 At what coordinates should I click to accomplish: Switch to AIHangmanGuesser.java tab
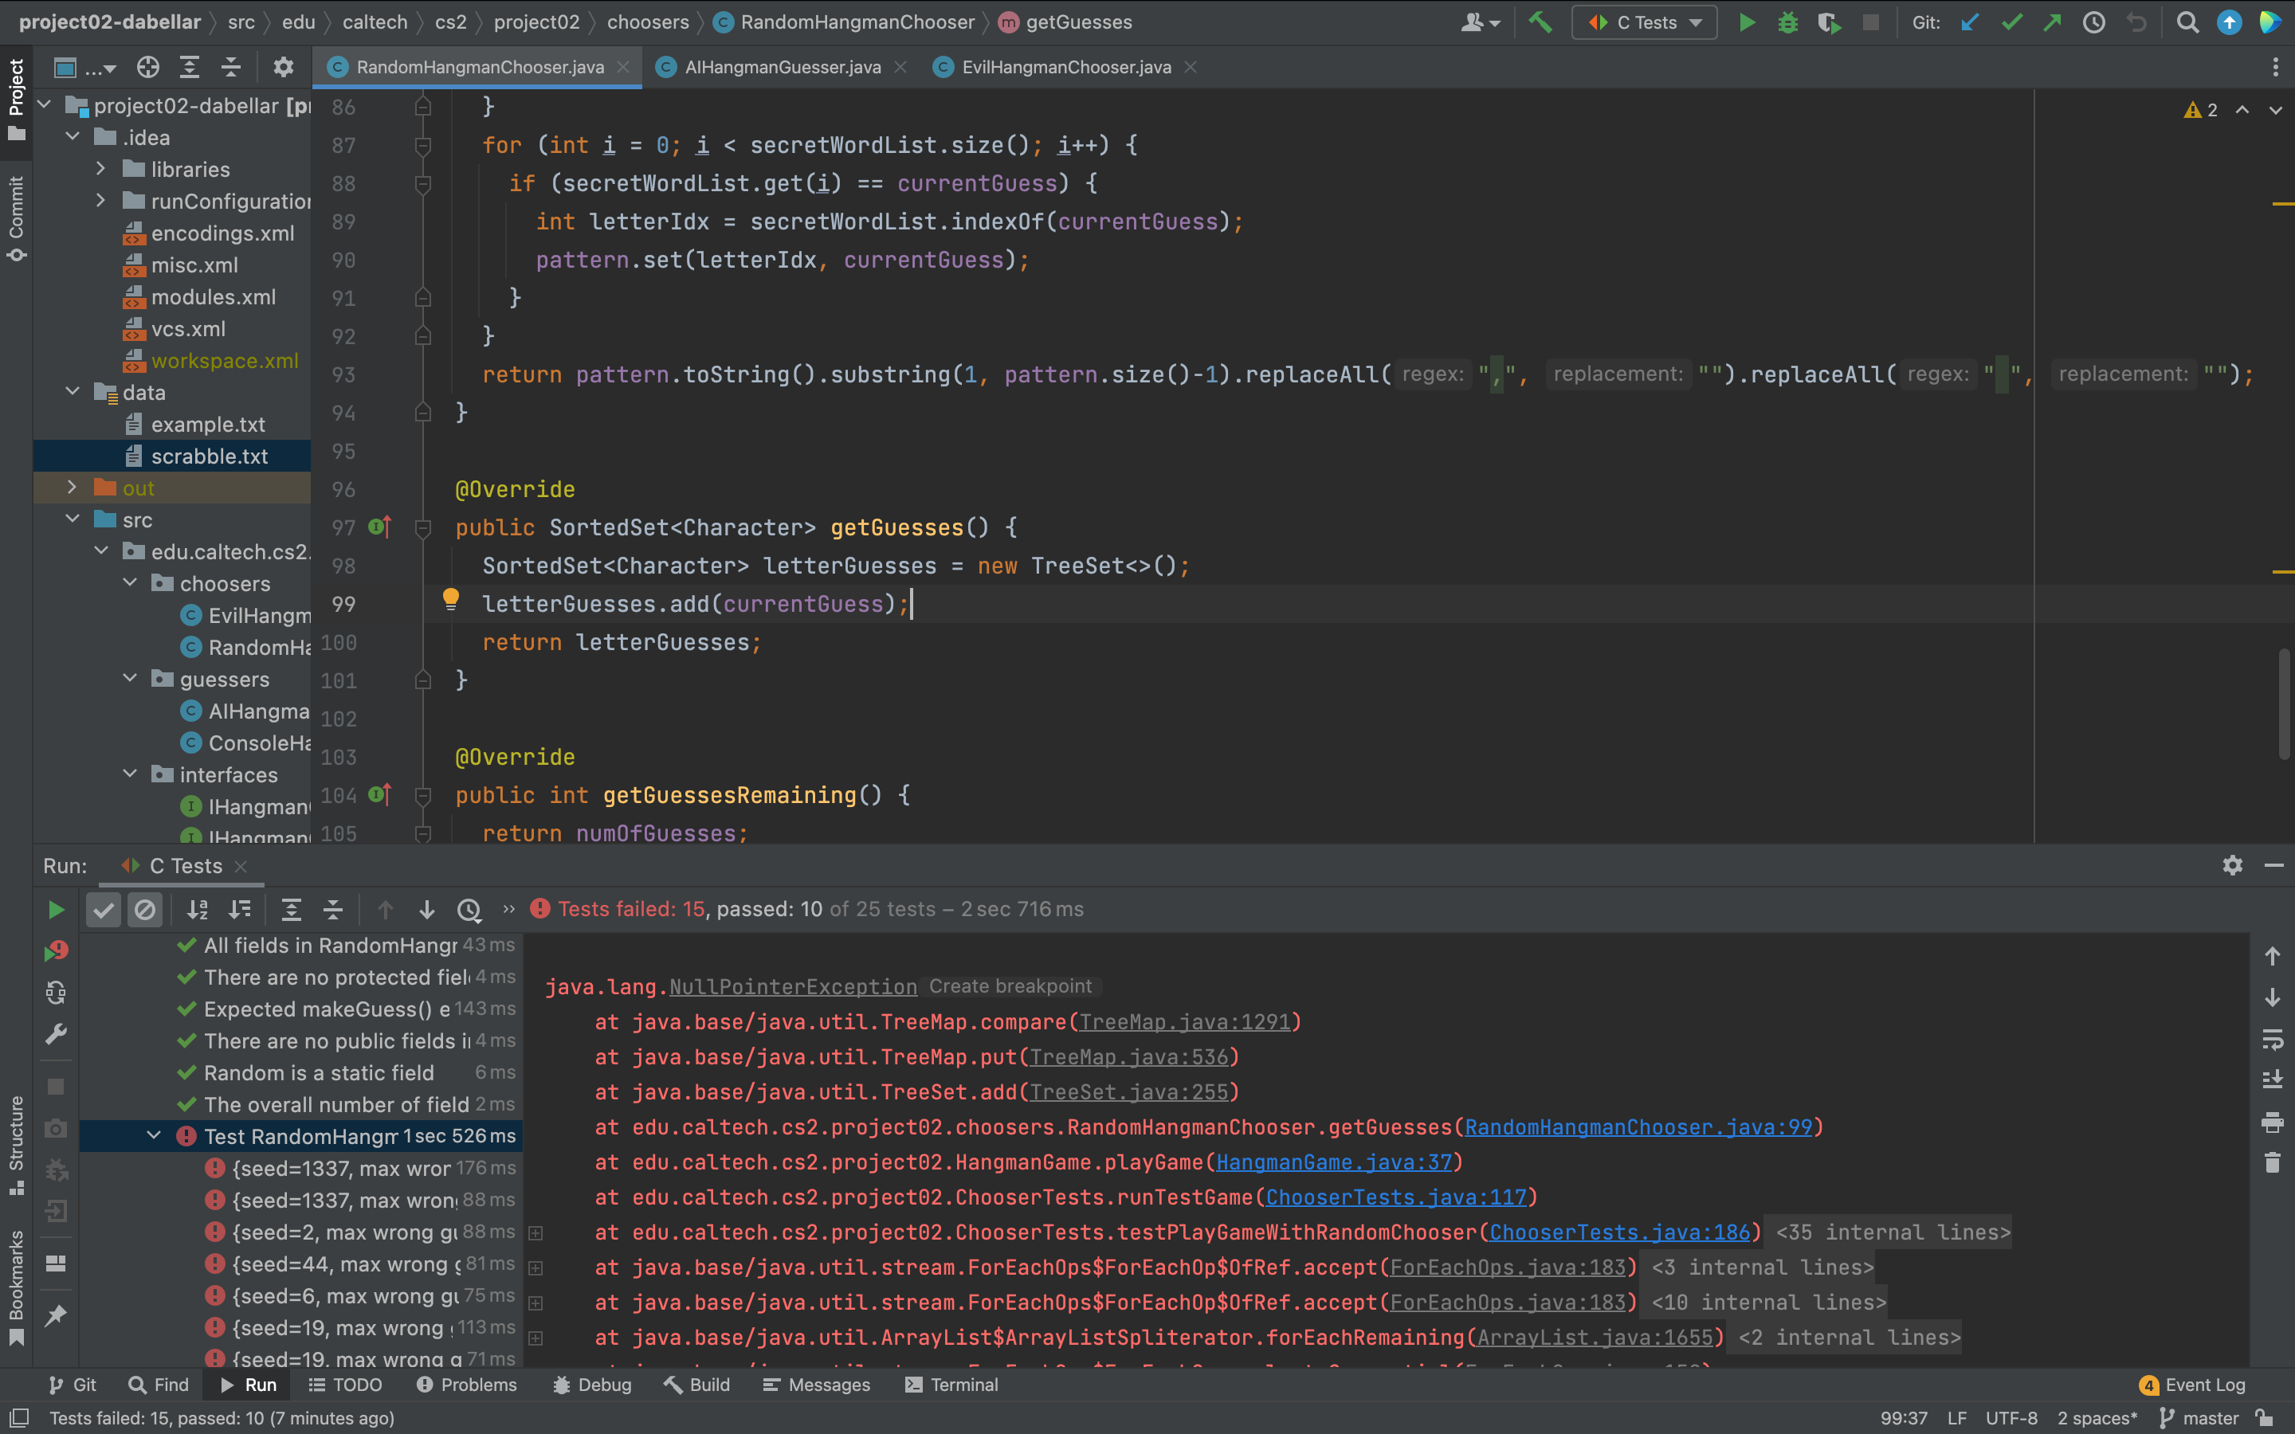point(783,68)
